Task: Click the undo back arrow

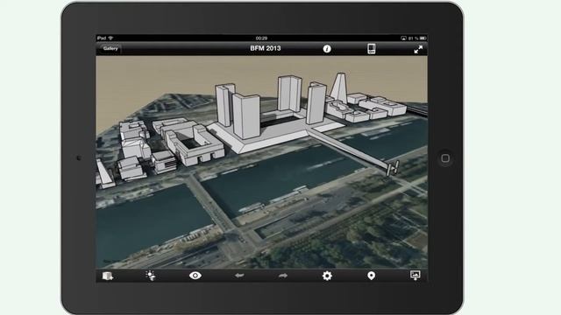Action: tap(239, 276)
